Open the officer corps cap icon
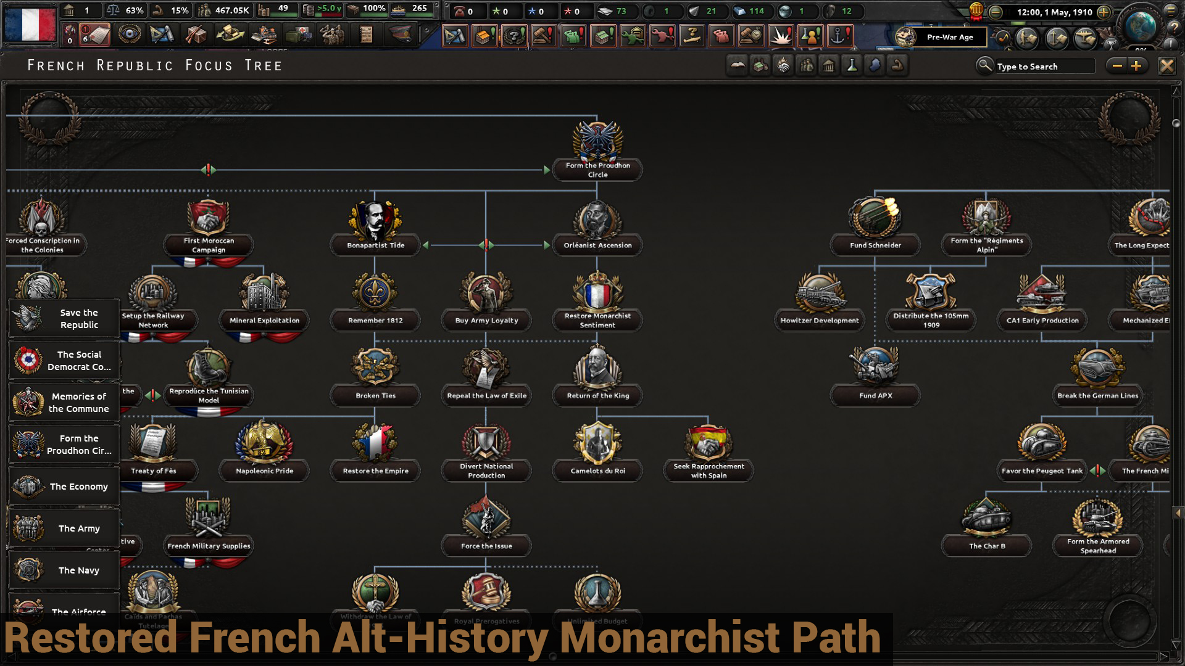 [x=400, y=35]
